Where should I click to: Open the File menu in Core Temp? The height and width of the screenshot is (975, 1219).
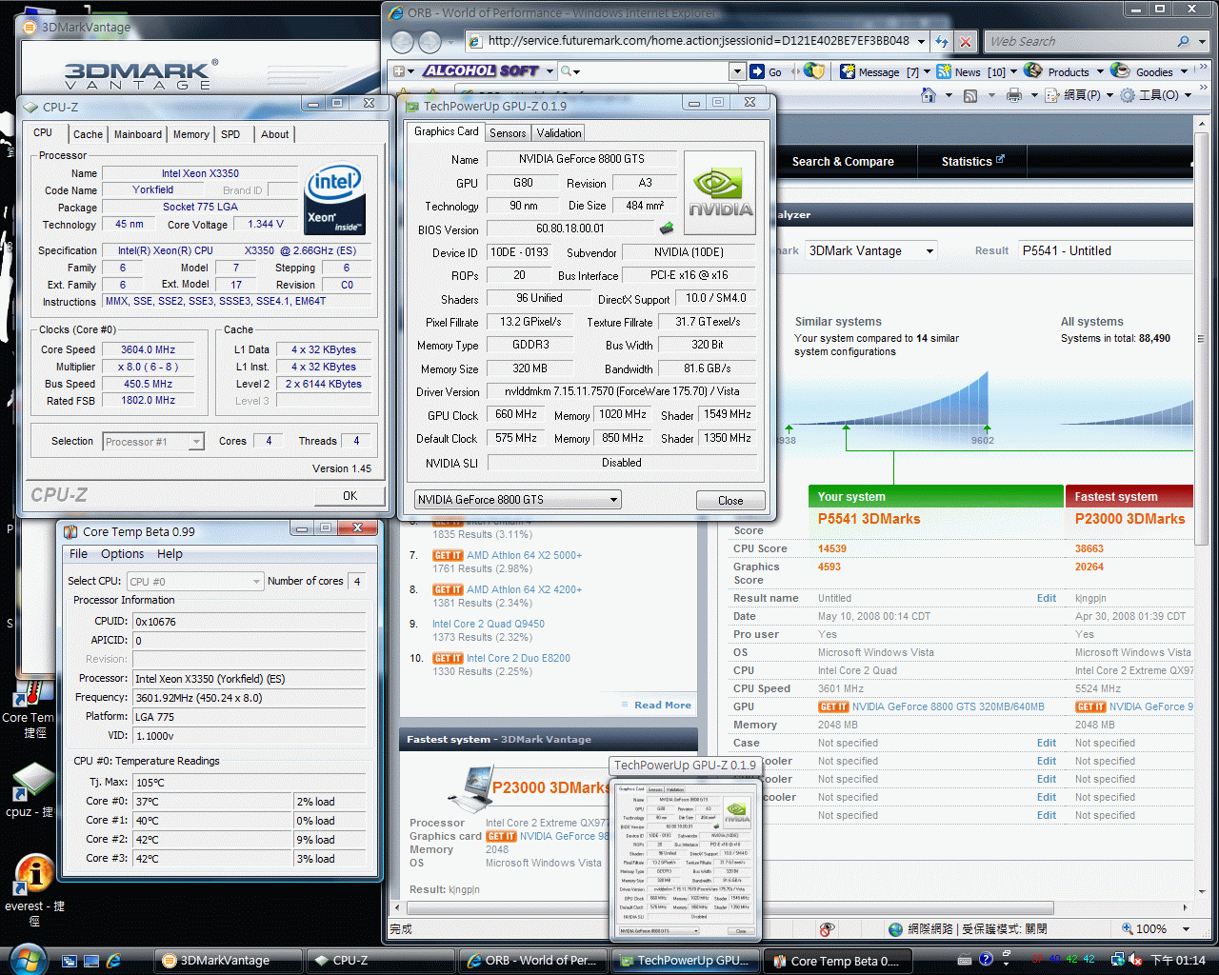[78, 554]
